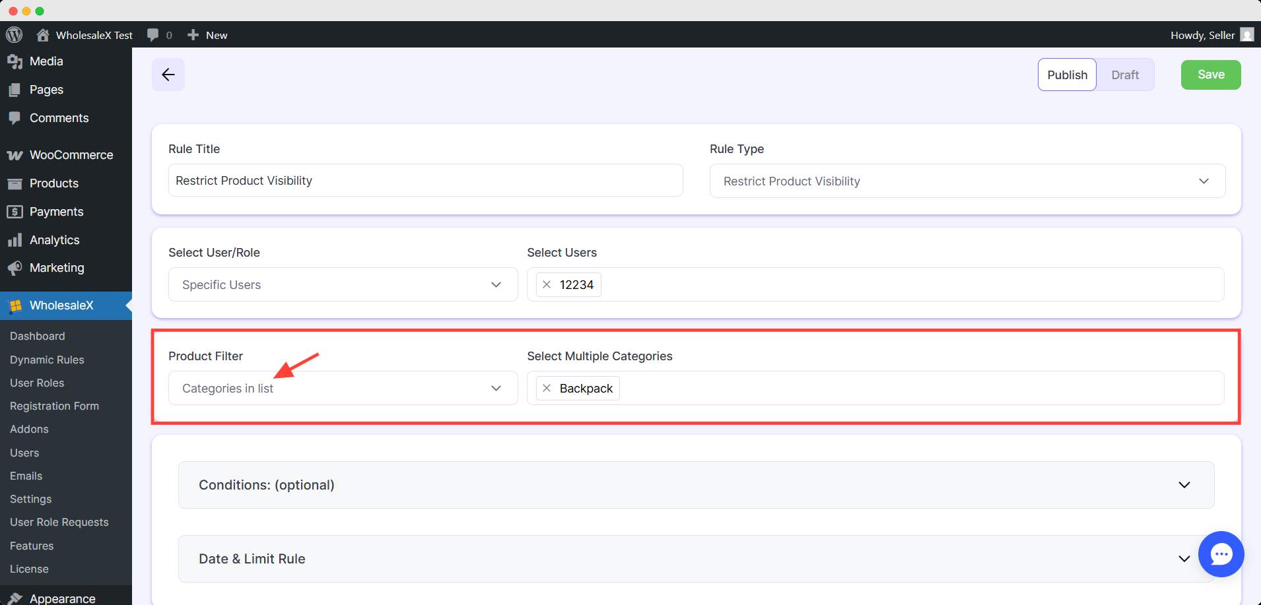Open the Analytics menu label
Image resolution: width=1261 pixels, height=605 pixels.
tap(55, 240)
